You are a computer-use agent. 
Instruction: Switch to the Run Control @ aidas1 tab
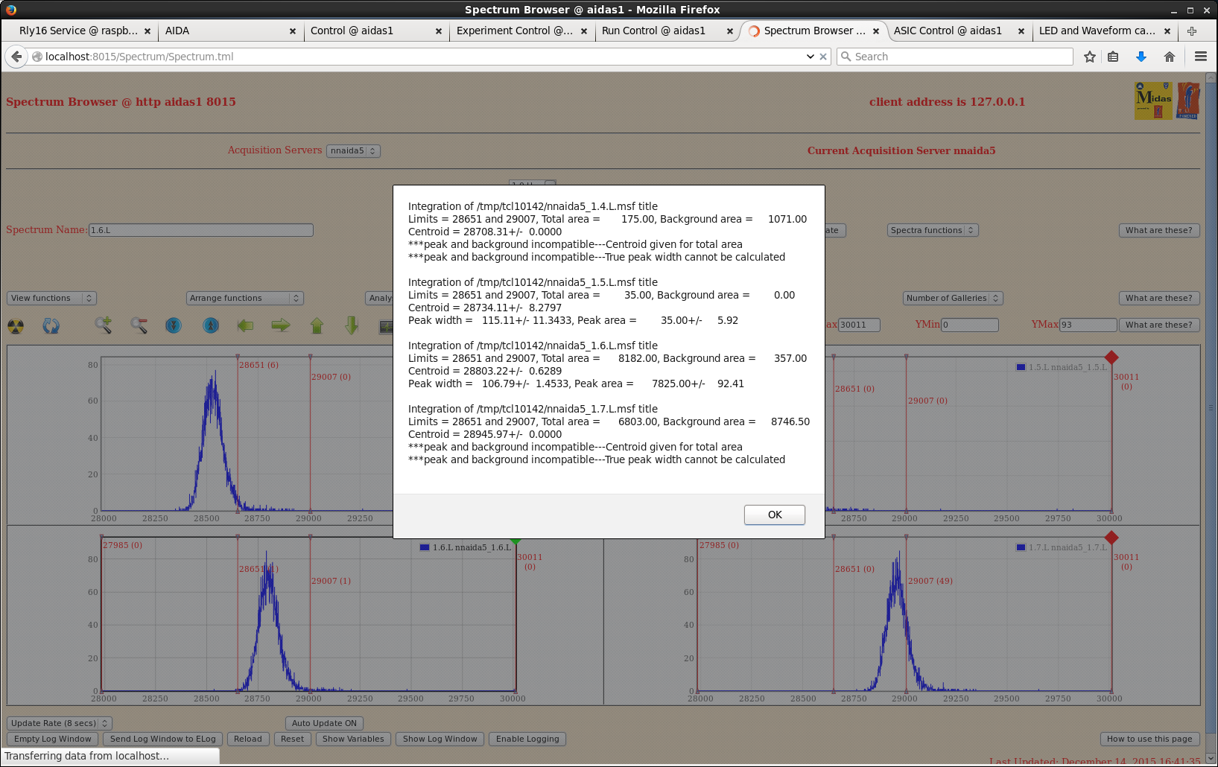pos(653,31)
